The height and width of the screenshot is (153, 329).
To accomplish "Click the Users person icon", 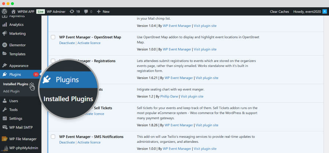I will pyautogui.click(x=5, y=101).
